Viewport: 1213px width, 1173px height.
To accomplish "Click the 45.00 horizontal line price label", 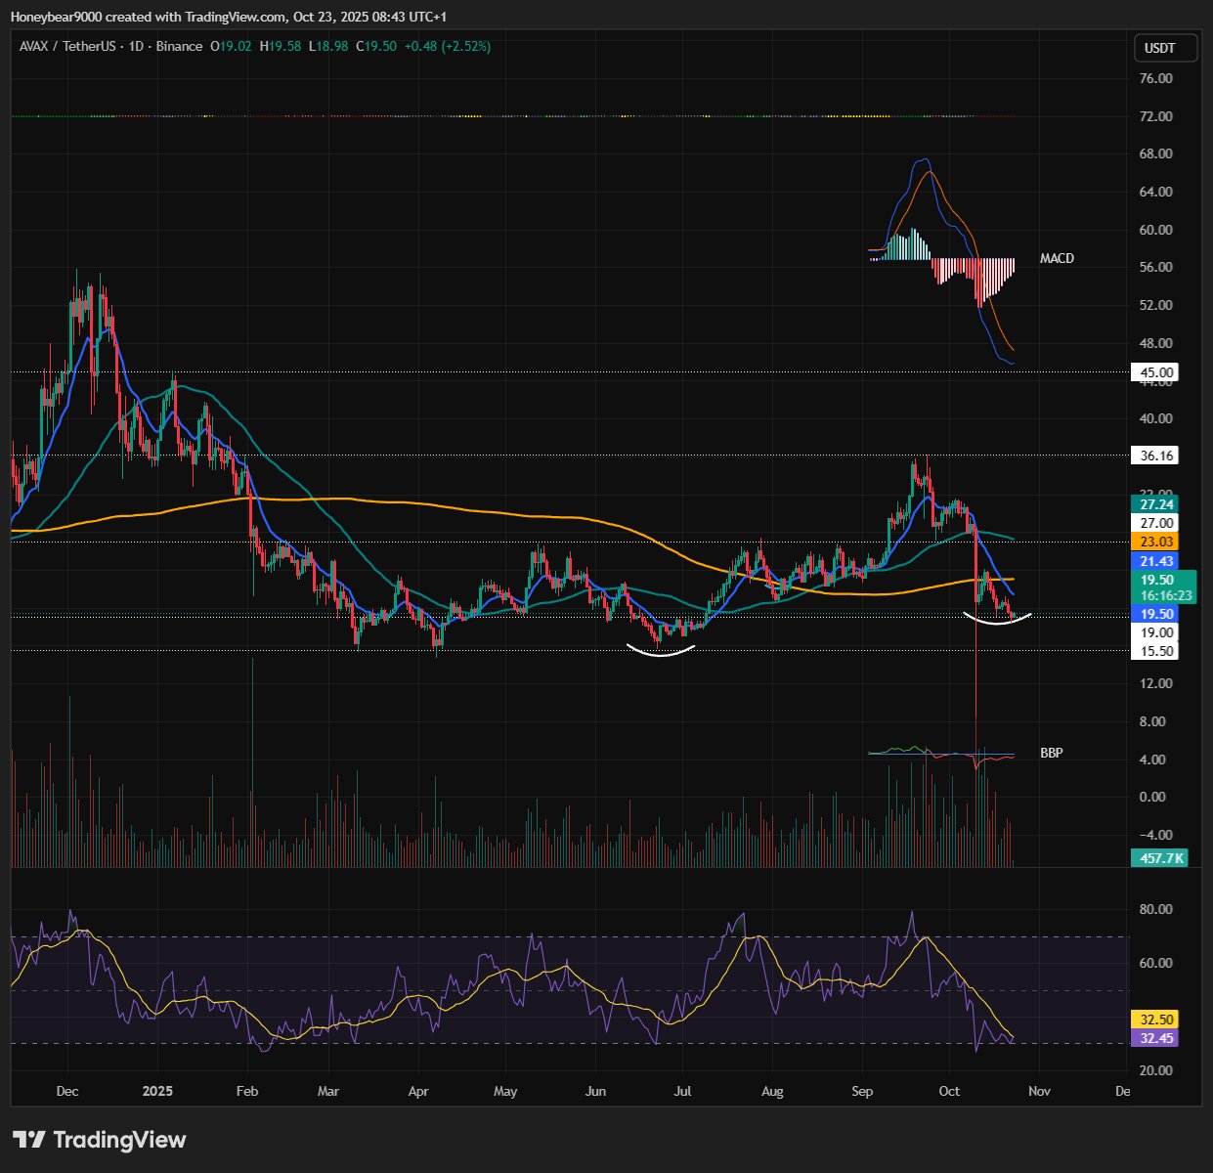I will tap(1153, 372).
